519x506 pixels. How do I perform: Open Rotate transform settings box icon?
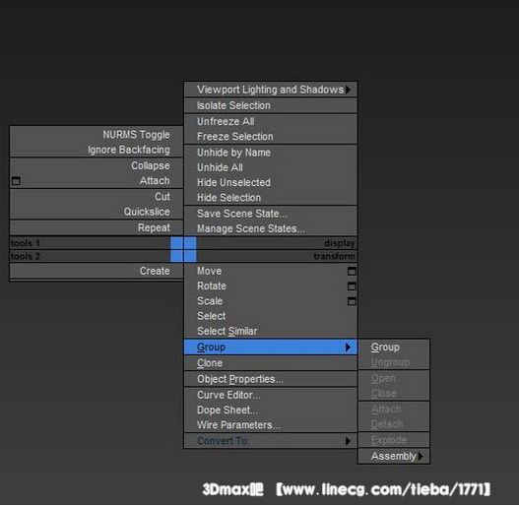[x=352, y=286]
